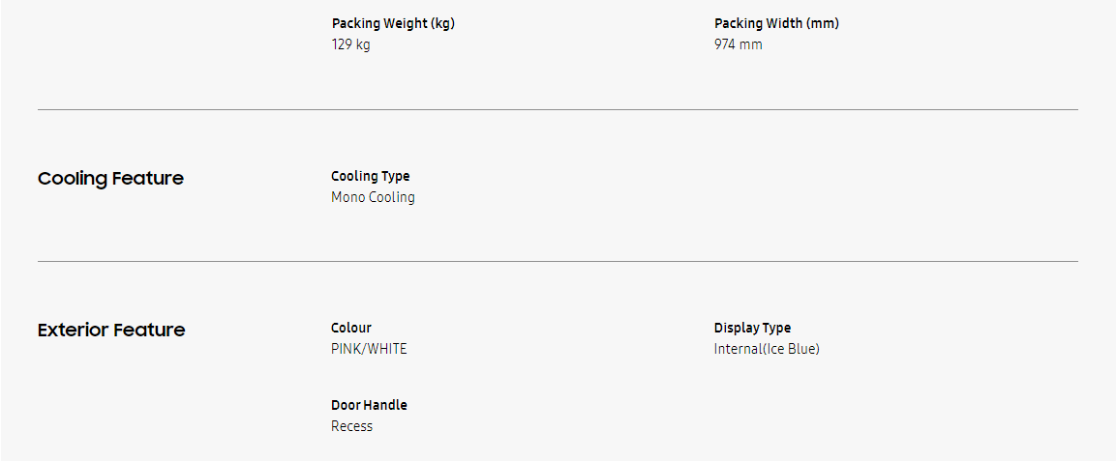Click the Display Type label

coord(752,328)
